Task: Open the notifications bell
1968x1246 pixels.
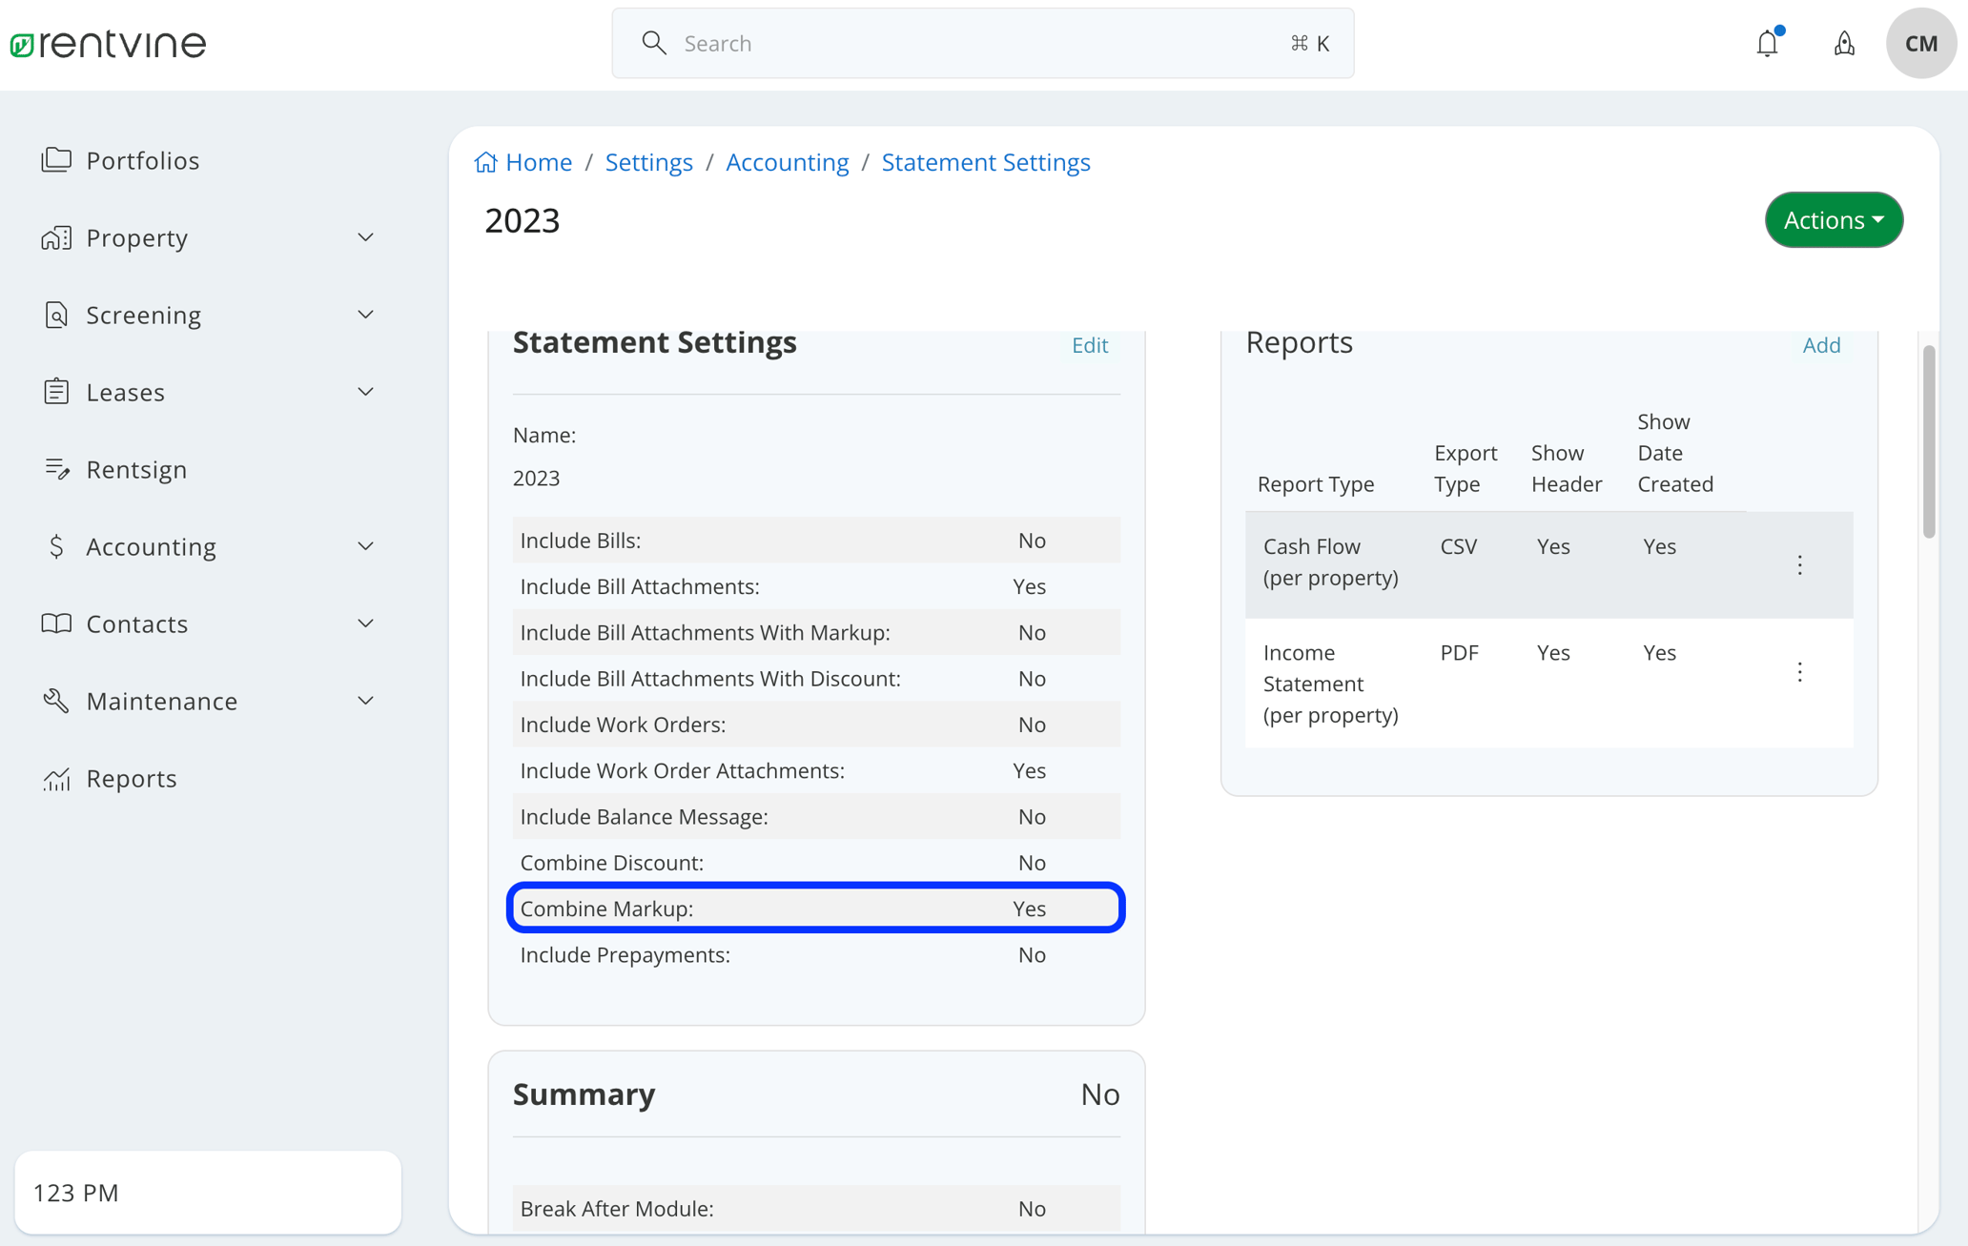Action: [x=1769, y=43]
